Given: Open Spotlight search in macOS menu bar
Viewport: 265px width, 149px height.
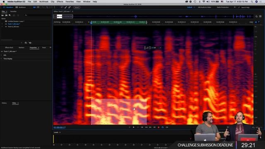Looking at the screenshot, I should [252, 2].
